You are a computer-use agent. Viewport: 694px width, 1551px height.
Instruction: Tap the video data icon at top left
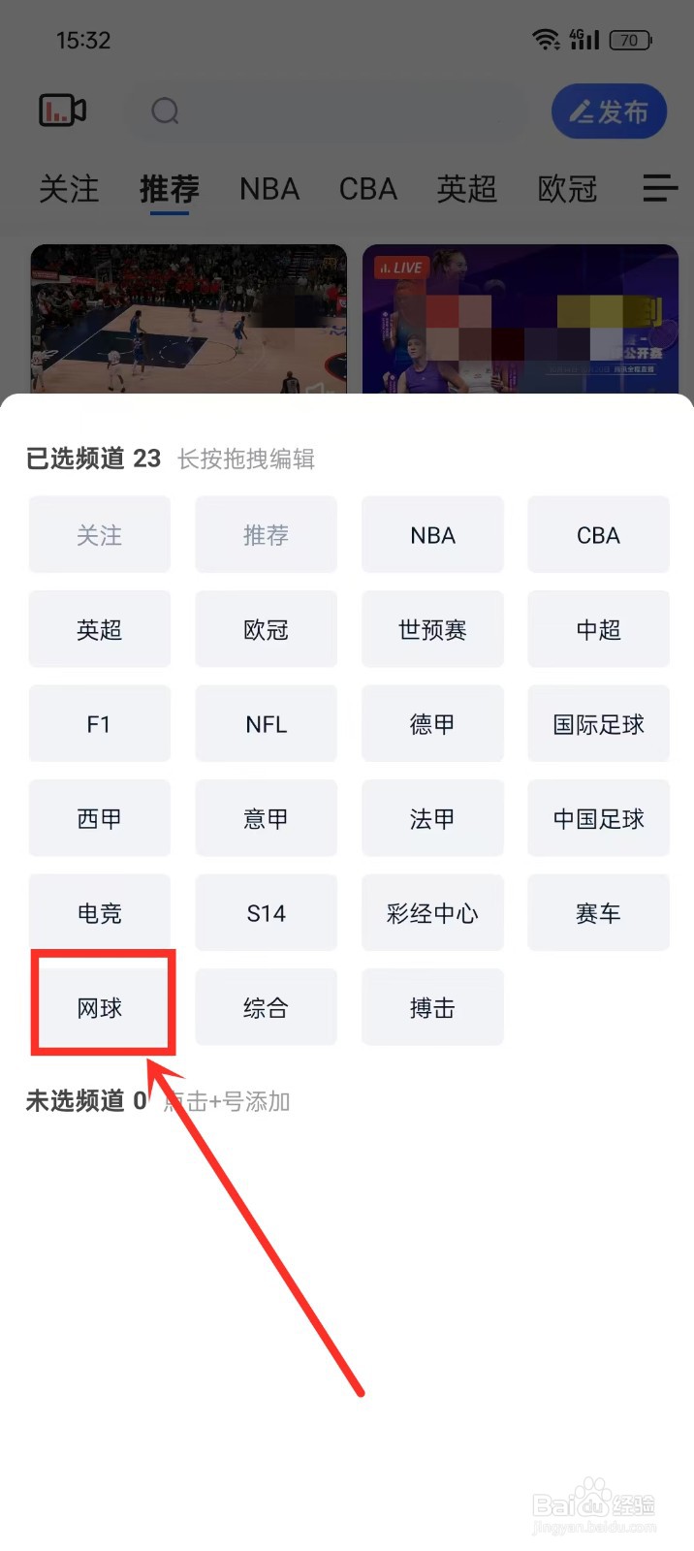pyautogui.click(x=63, y=111)
